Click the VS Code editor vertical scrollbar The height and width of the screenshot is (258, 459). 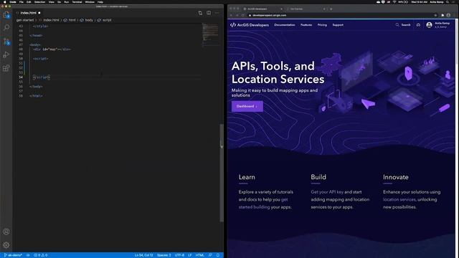[222, 173]
